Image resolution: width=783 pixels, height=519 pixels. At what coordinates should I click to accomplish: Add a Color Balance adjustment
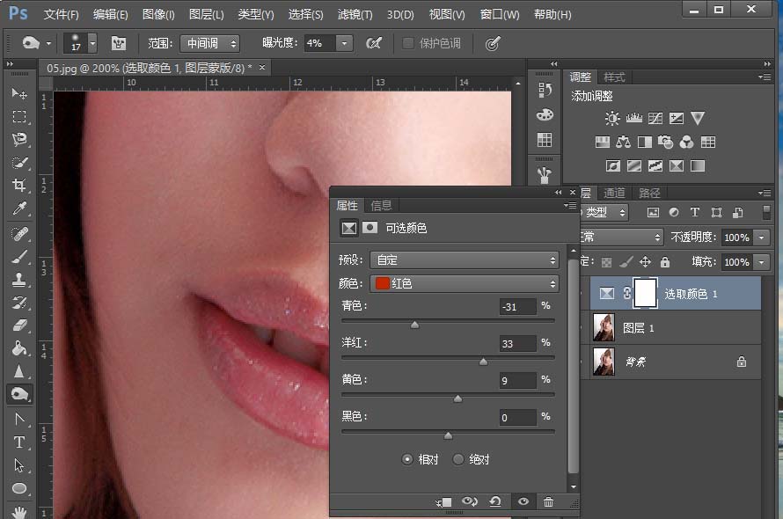click(624, 142)
